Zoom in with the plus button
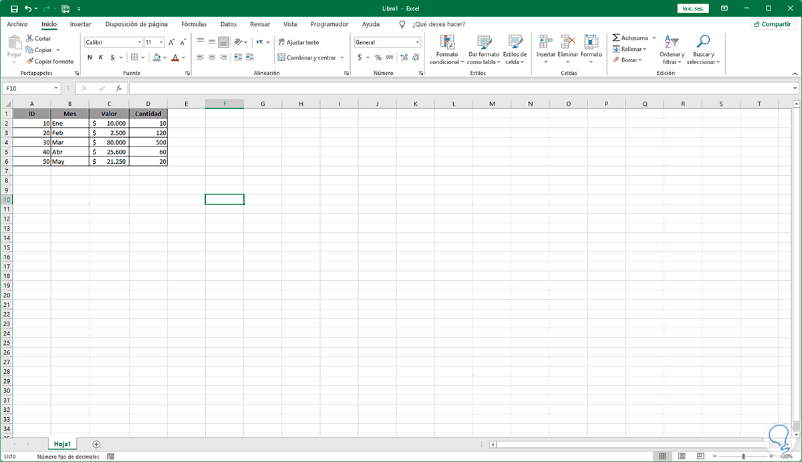Screen dimensions: 802x462 [x=770, y=456]
